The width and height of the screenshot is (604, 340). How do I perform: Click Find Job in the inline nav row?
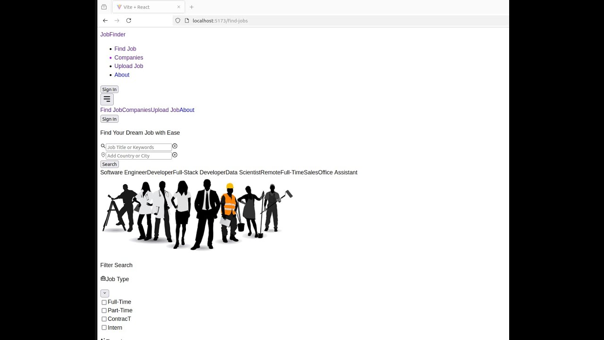[x=111, y=110]
